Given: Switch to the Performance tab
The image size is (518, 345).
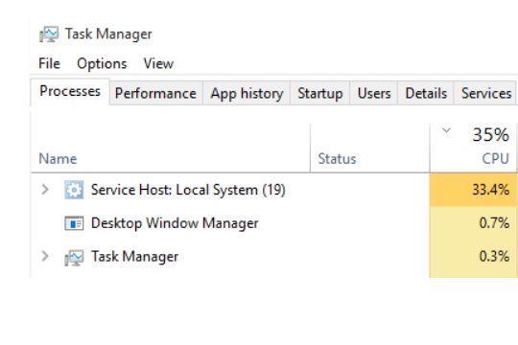Looking at the screenshot, I should click(155, 93).
